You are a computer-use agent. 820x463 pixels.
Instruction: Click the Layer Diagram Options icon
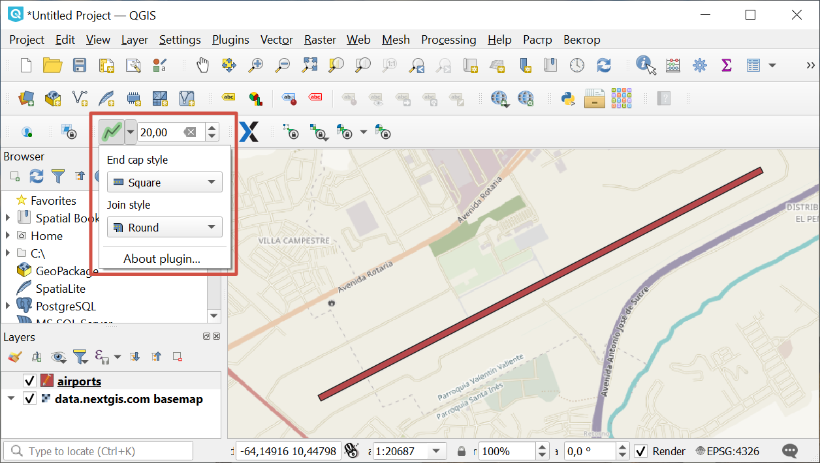(x=255, y=98)
